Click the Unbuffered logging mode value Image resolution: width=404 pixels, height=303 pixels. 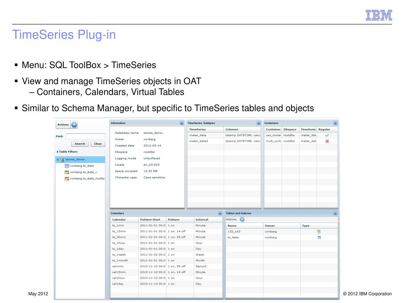pyautogui.click(x=152, y=159)
